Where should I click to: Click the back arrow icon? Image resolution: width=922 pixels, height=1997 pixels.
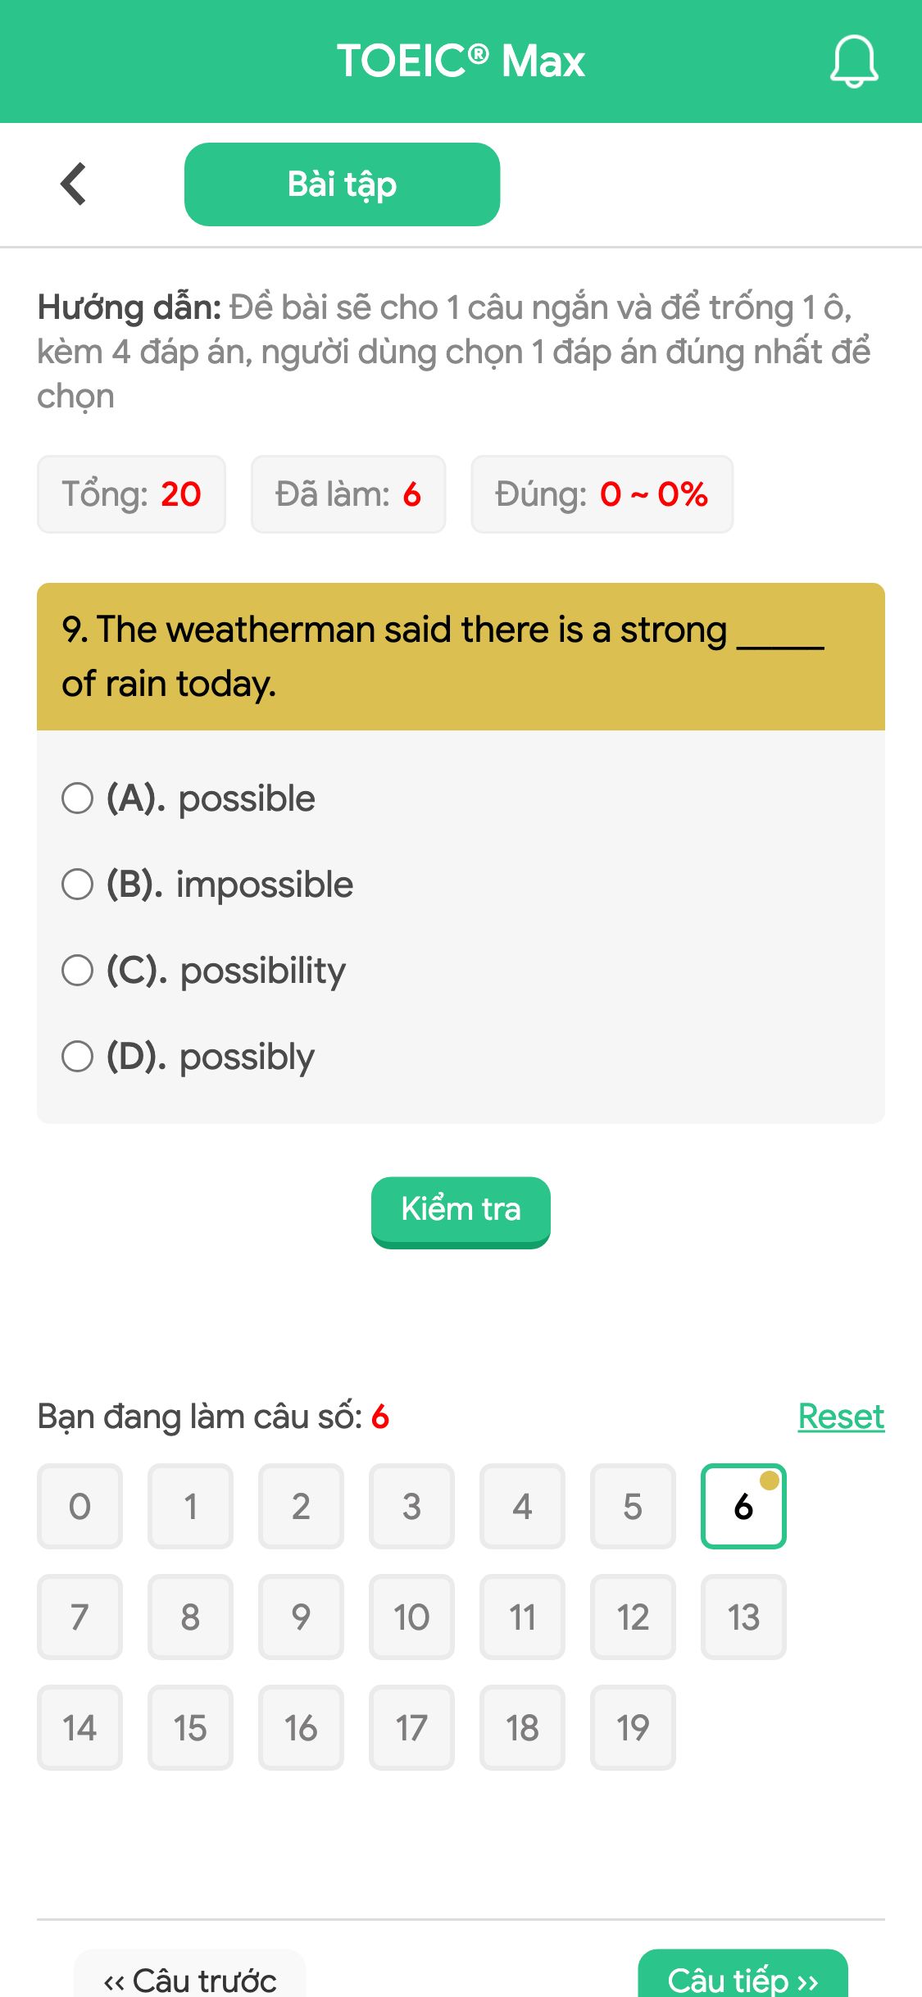[x=73, y=183]
